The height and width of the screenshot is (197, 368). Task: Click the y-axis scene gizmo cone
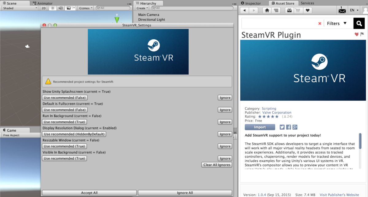(x=117, y=20)
